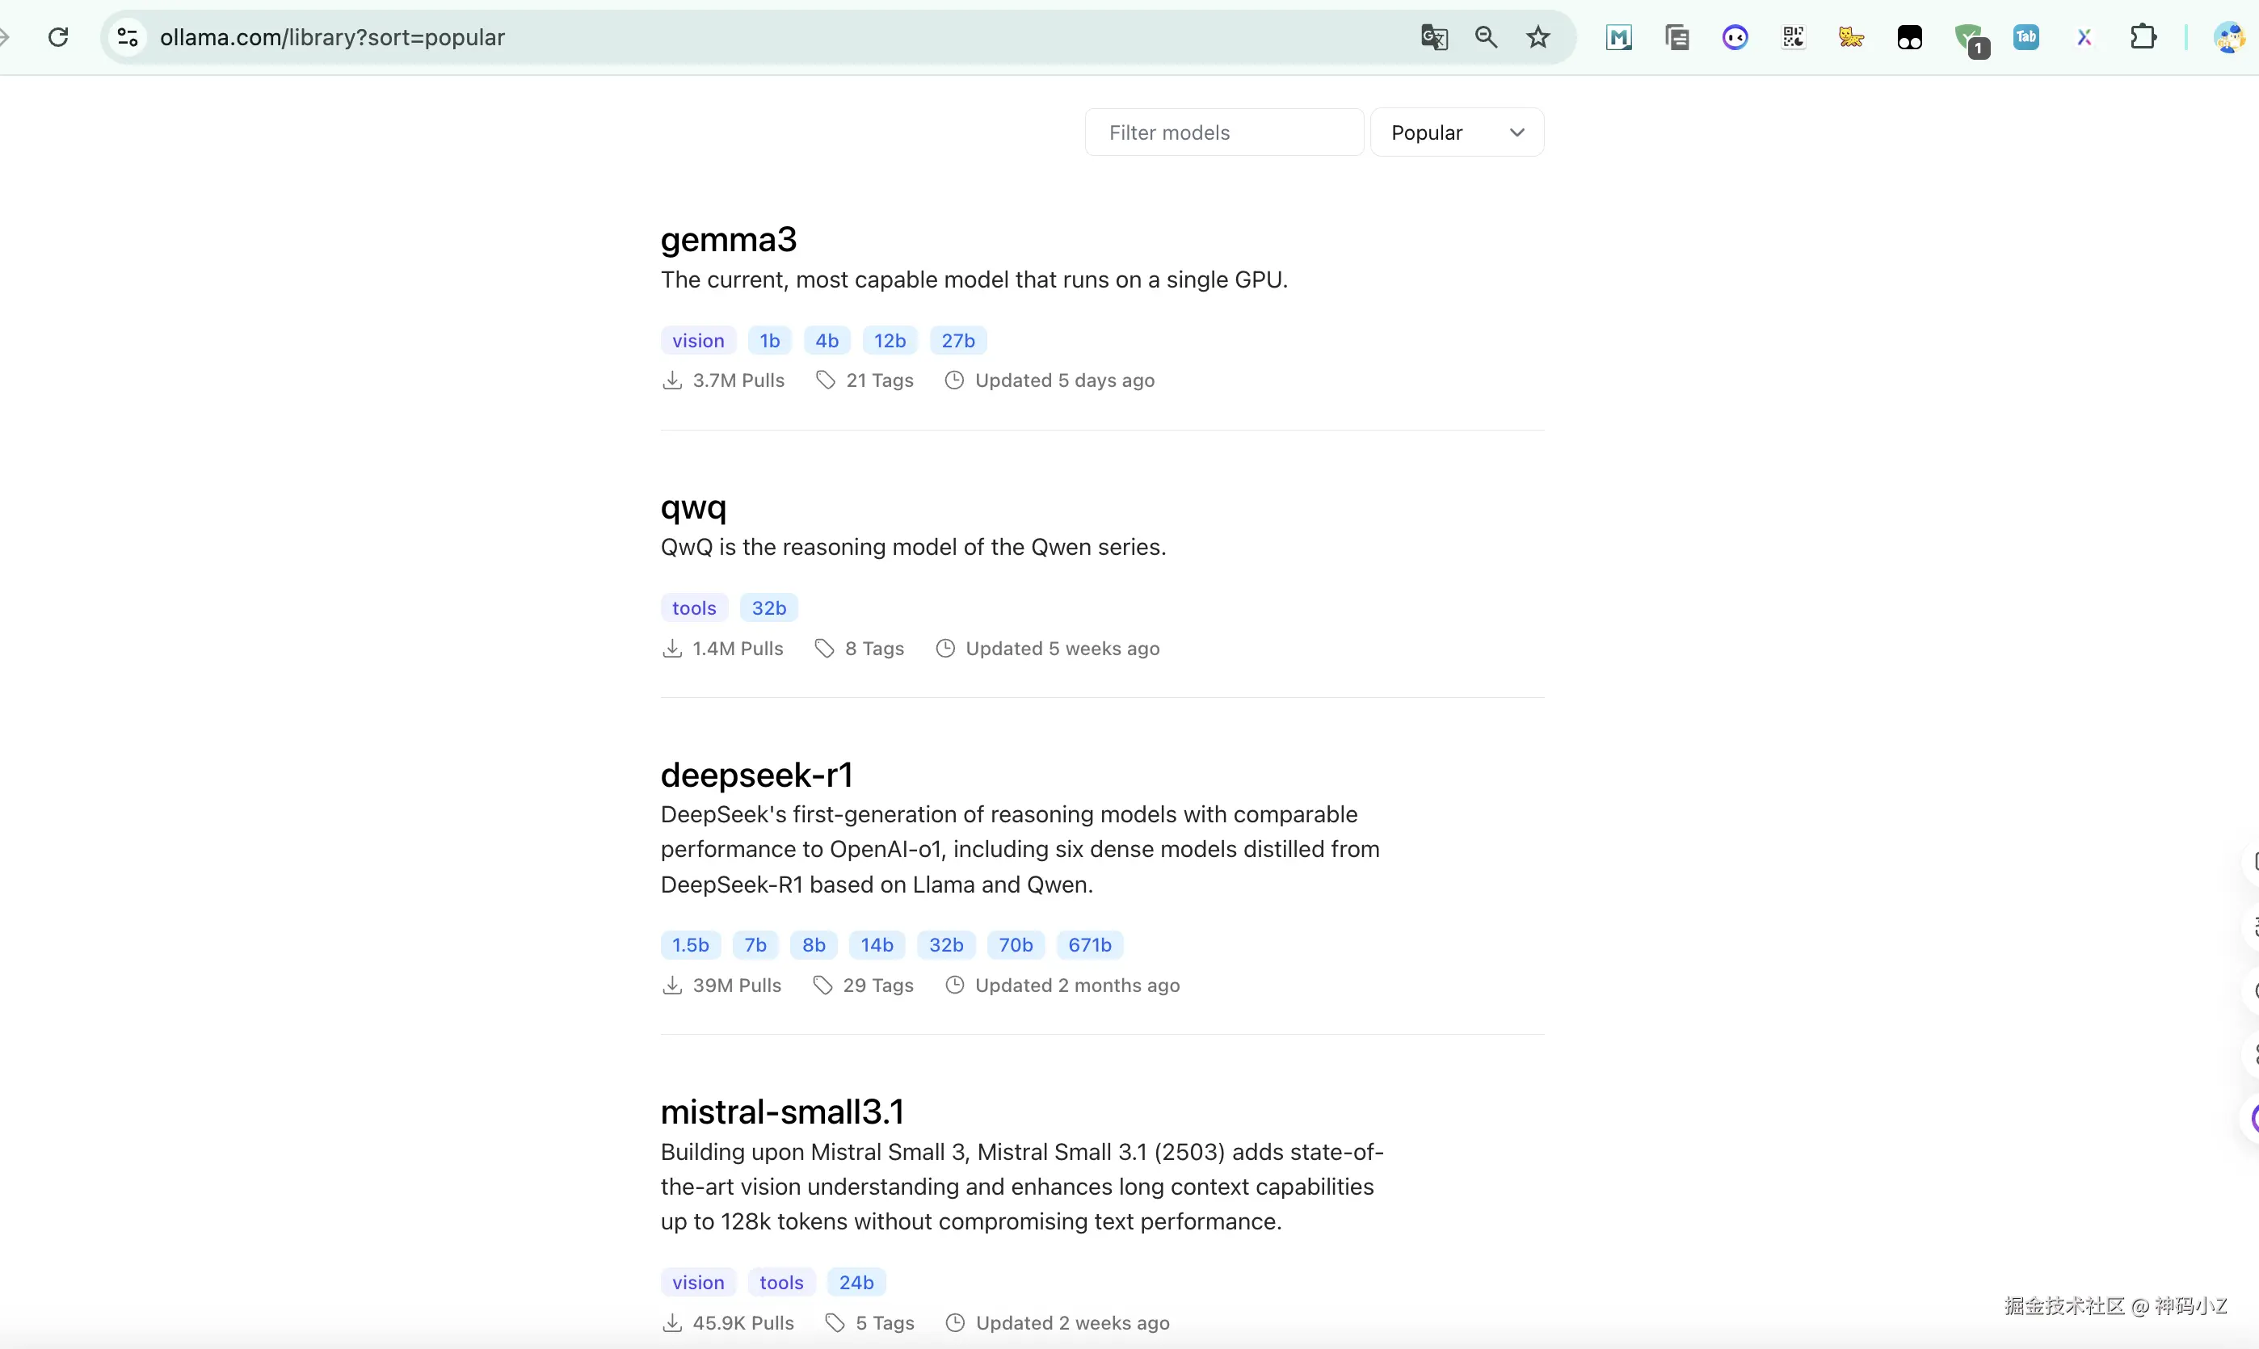Open the gemma3 model page
2259x1349 pixels.
[x=728, y=240]
